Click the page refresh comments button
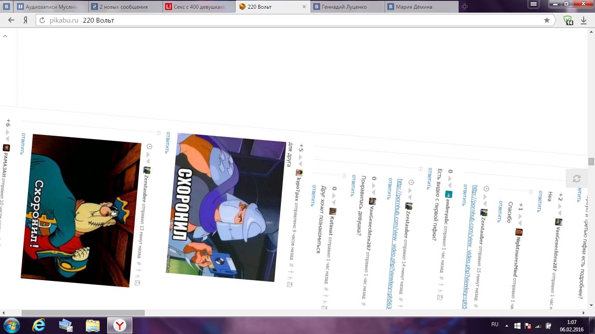Screen dimensions: 595x334 click(x=577, y=178)
